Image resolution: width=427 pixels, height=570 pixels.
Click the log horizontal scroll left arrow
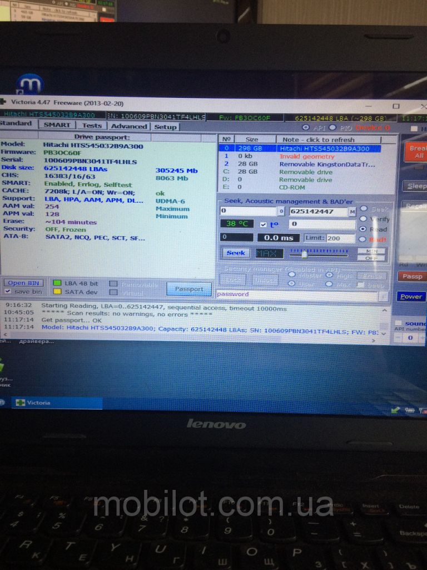pyautogui.click(x=5, y=335)
